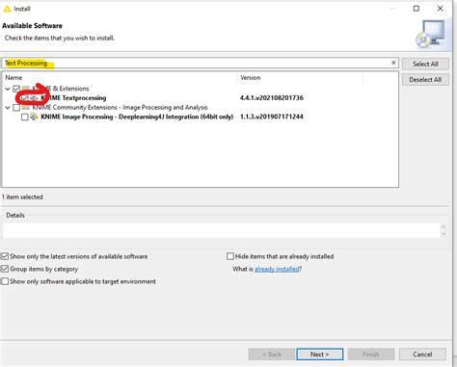Viewport: 457px width, 367px height.
Task: Select the KNIME Textprocessing row text
Action: point(73,97)
